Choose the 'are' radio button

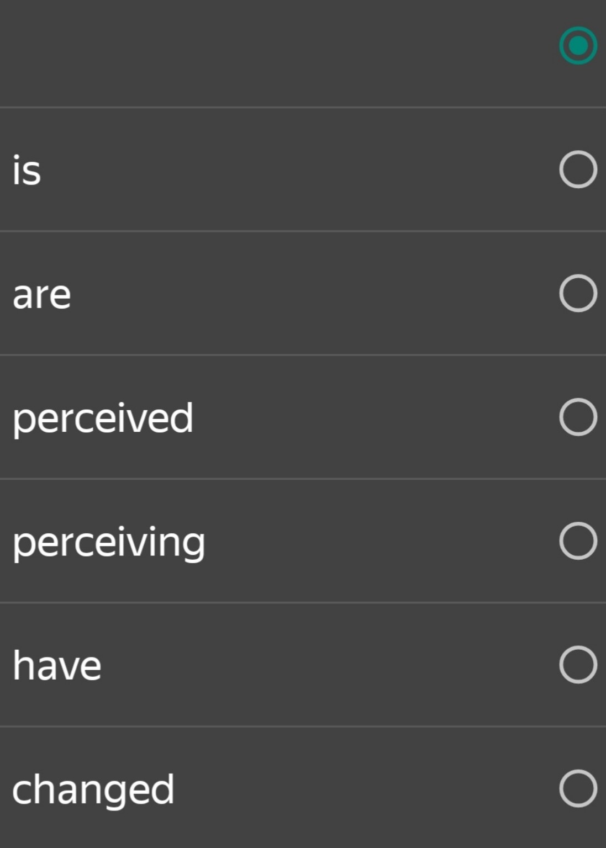[x=578, y=293]
